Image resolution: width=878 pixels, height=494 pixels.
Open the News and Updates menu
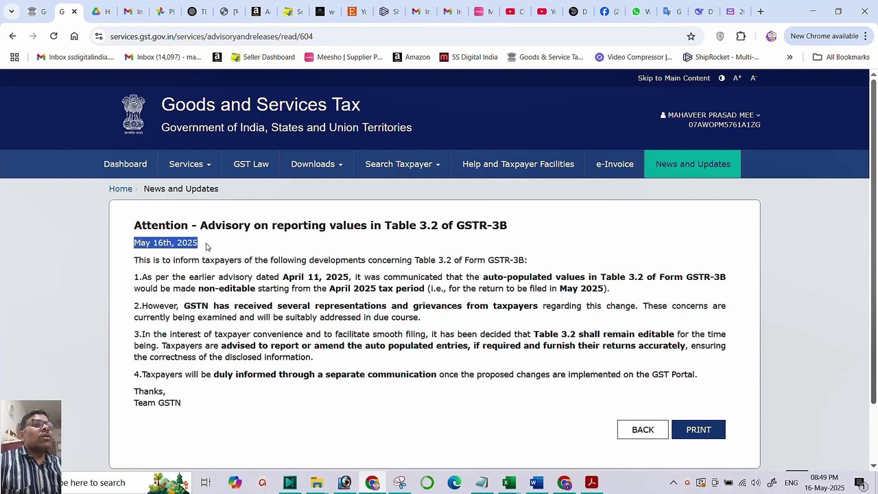pyautogui.click(x=693, y=164)
